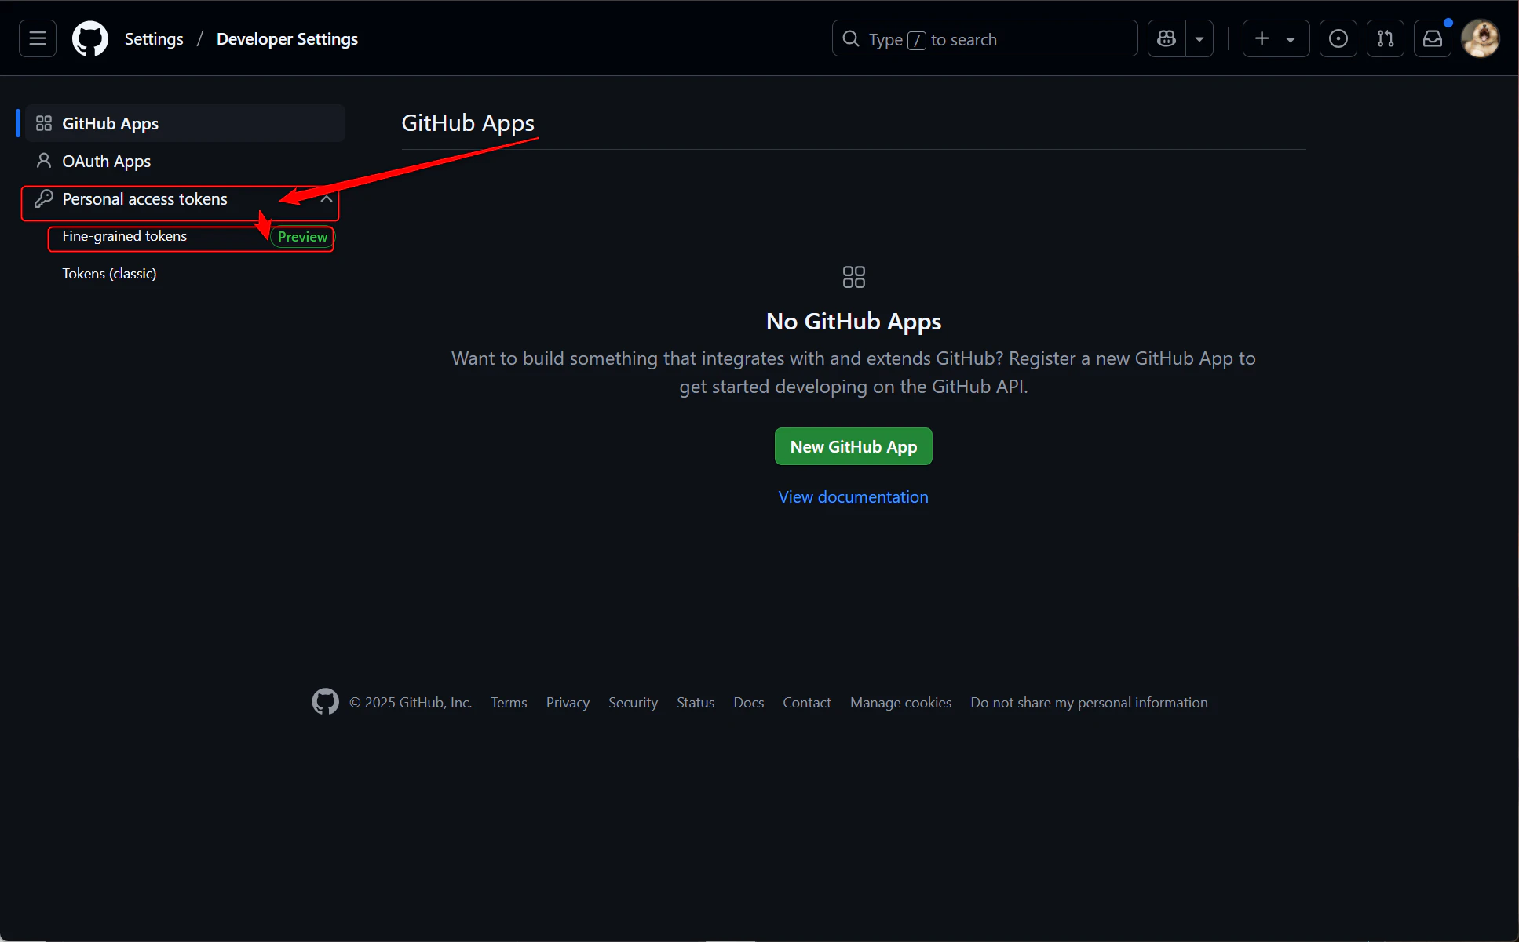Screen dimensions: 1519x942
Task: Open user avatar profile menu
Action: point(1481,38)
